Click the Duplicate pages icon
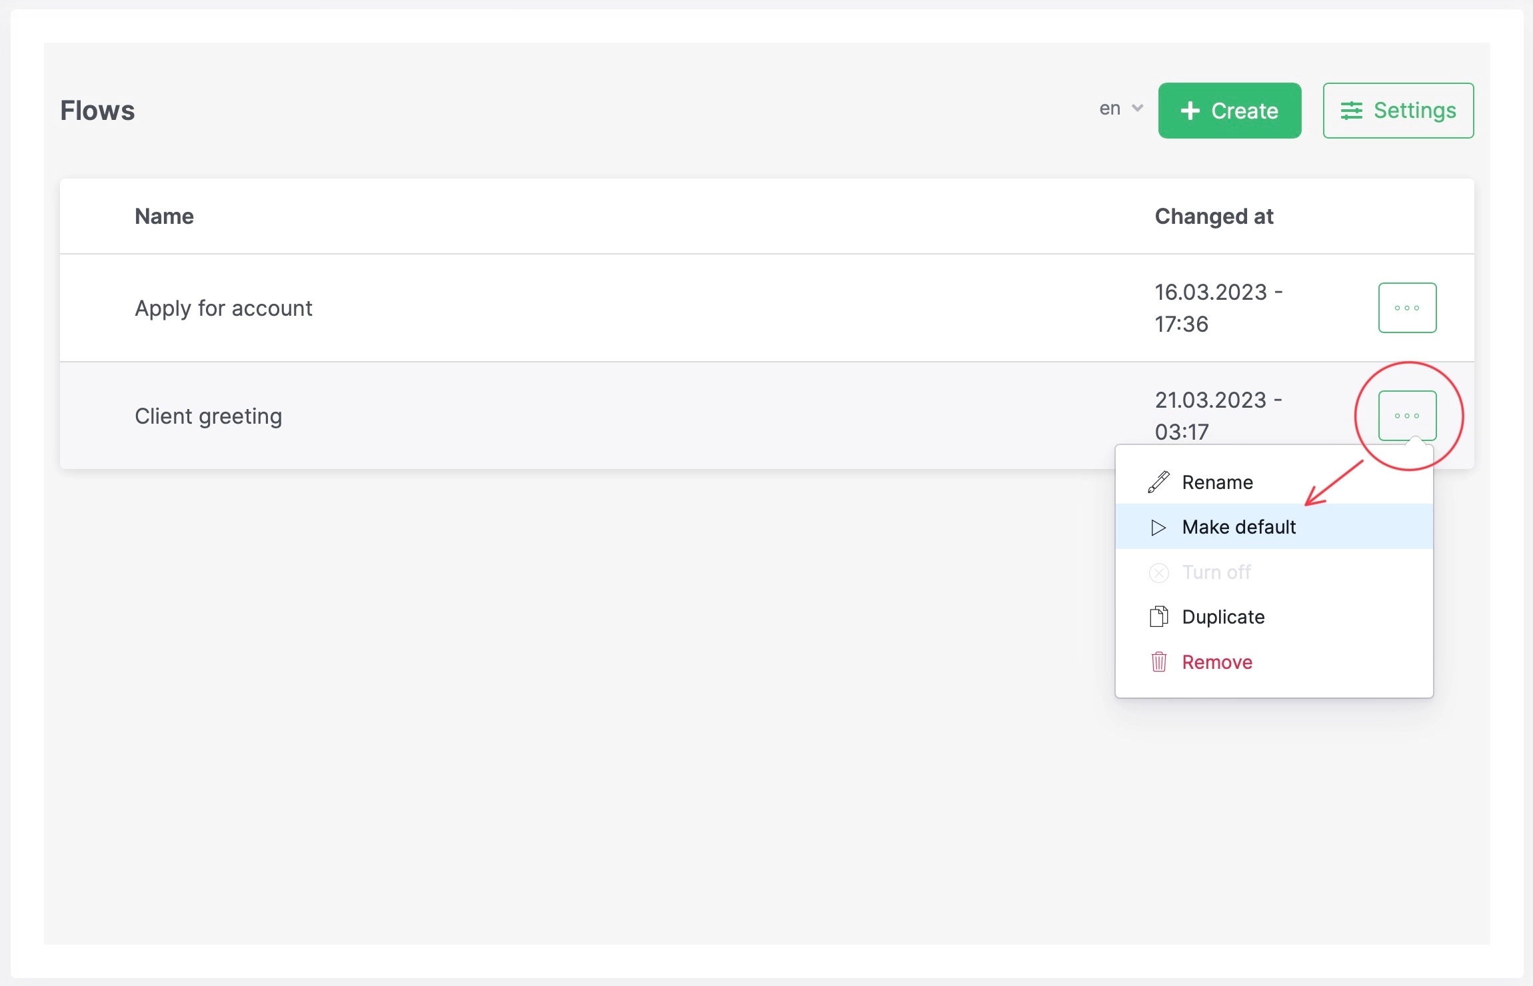This screenshot has width=1533, height=986. [x=1158, y=617]
